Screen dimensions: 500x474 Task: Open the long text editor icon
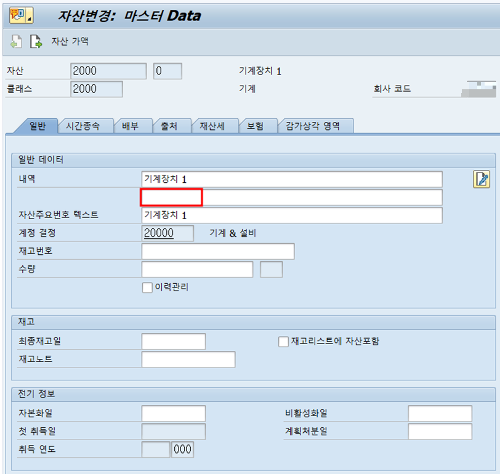[x=481, y=179]
